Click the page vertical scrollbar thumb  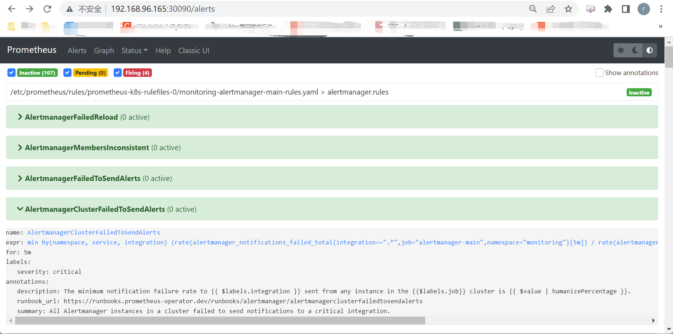(669, 57)
